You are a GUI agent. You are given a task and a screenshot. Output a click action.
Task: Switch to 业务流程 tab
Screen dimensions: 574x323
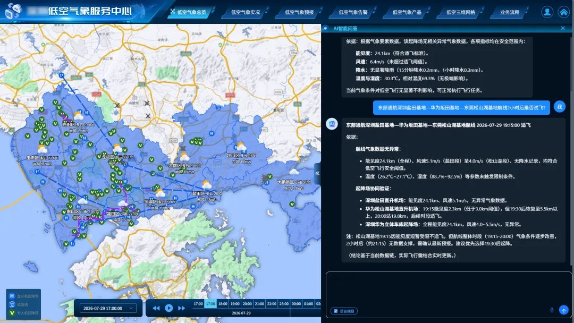510,12
